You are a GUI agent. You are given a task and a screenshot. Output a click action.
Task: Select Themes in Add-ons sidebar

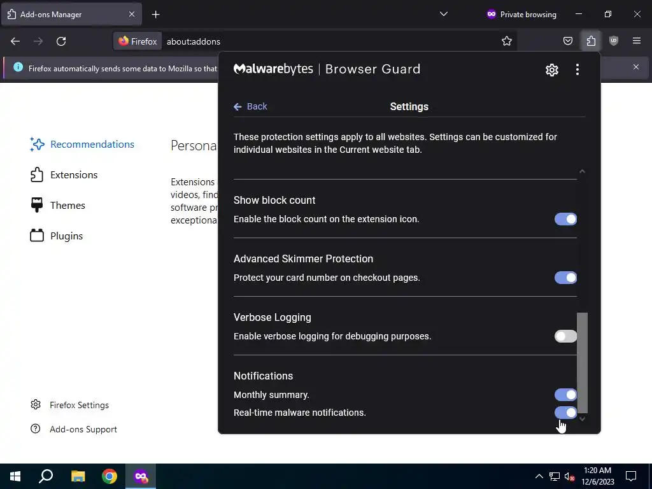[57, 206]
